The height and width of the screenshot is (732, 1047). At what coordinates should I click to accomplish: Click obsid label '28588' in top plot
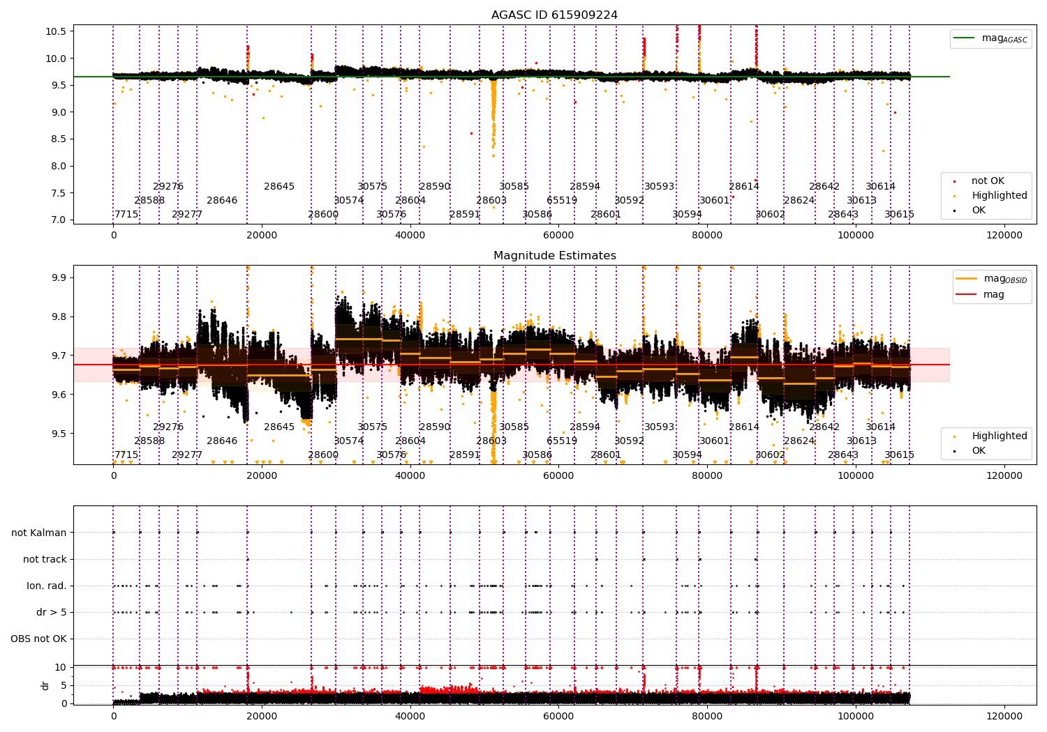[149, 201]
